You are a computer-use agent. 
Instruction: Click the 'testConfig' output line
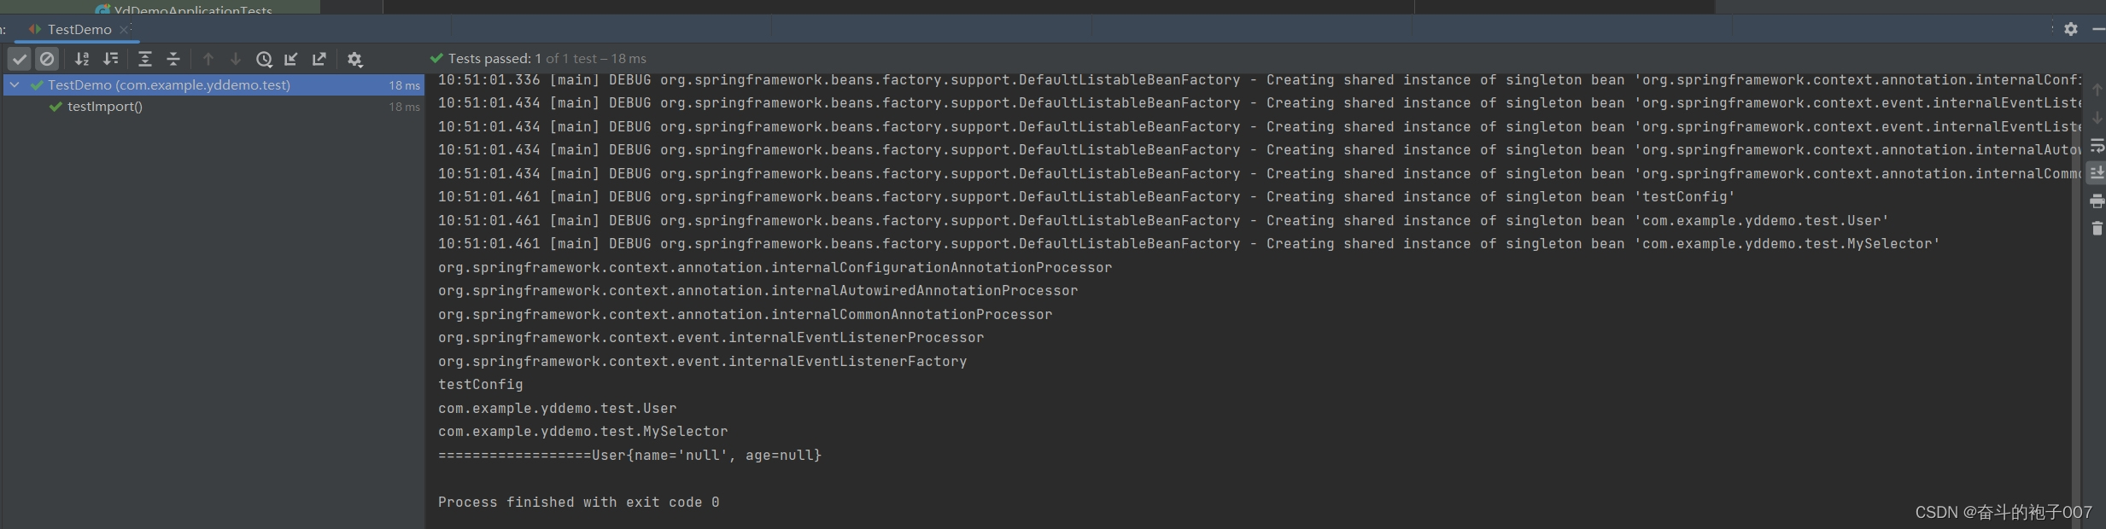(481, 385)
